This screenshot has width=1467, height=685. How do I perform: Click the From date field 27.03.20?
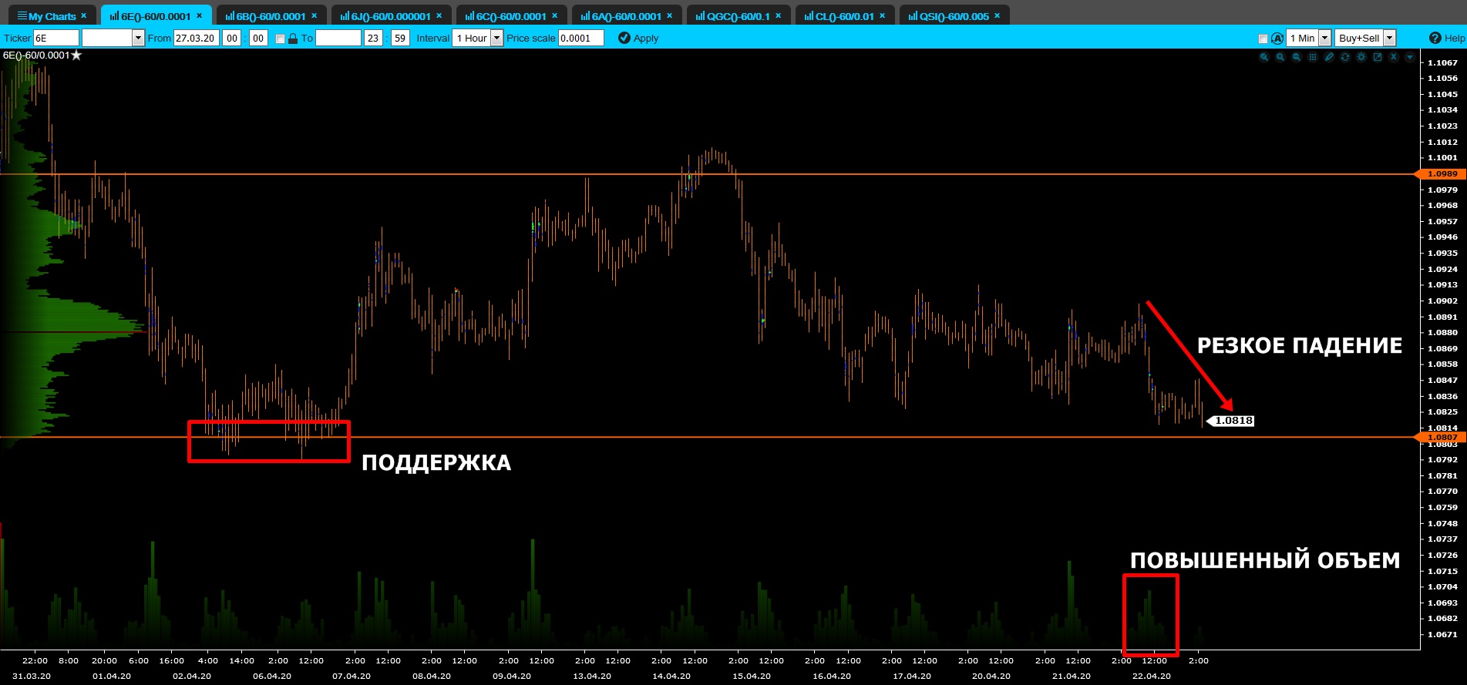197,39
